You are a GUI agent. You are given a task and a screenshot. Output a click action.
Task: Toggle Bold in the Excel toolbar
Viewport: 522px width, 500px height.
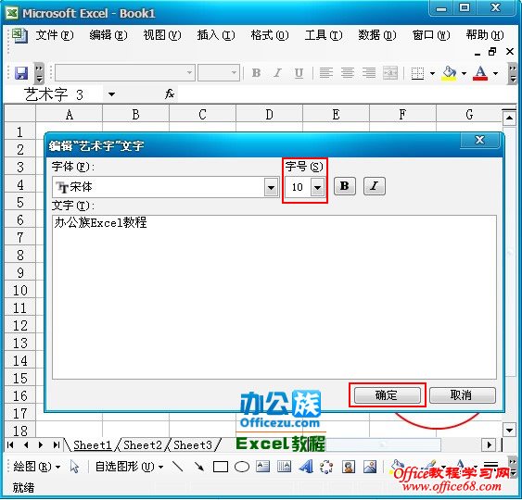(x=256, y=73)
